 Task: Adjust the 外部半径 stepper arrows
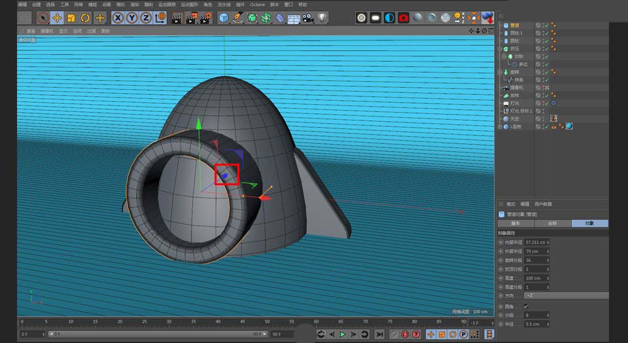click(548, 251)
